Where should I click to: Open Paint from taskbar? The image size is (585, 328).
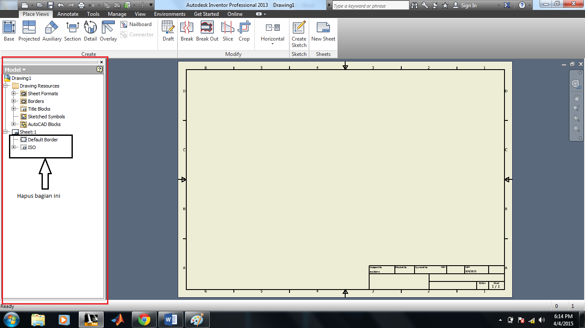click(x=197, y=320)
